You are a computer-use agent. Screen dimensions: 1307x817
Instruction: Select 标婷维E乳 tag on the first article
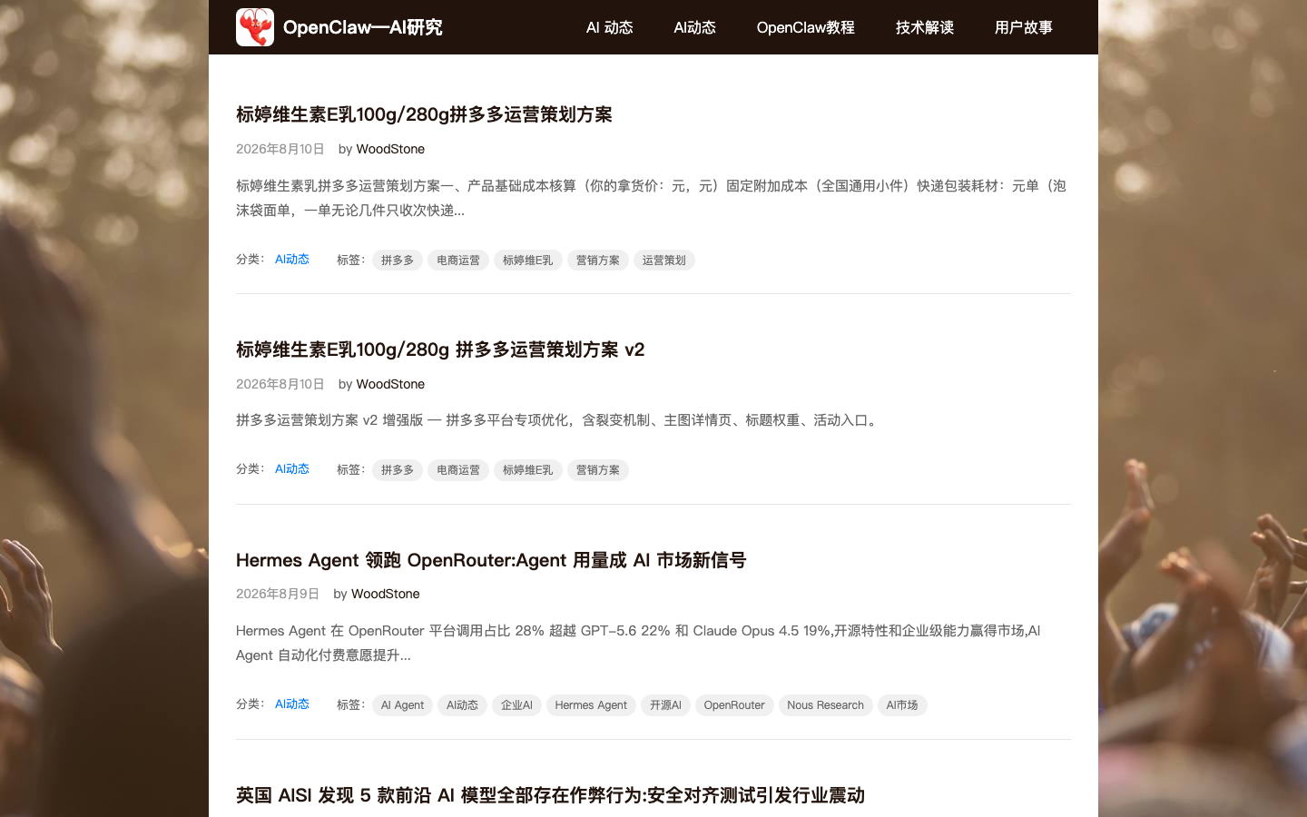click(x=528, y=261)
